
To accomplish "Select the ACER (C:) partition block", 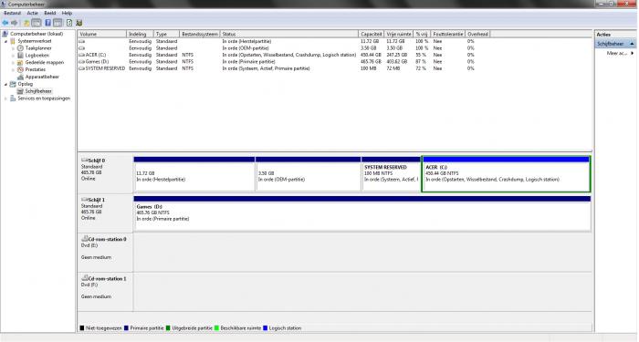I will (x=506, y=174).
